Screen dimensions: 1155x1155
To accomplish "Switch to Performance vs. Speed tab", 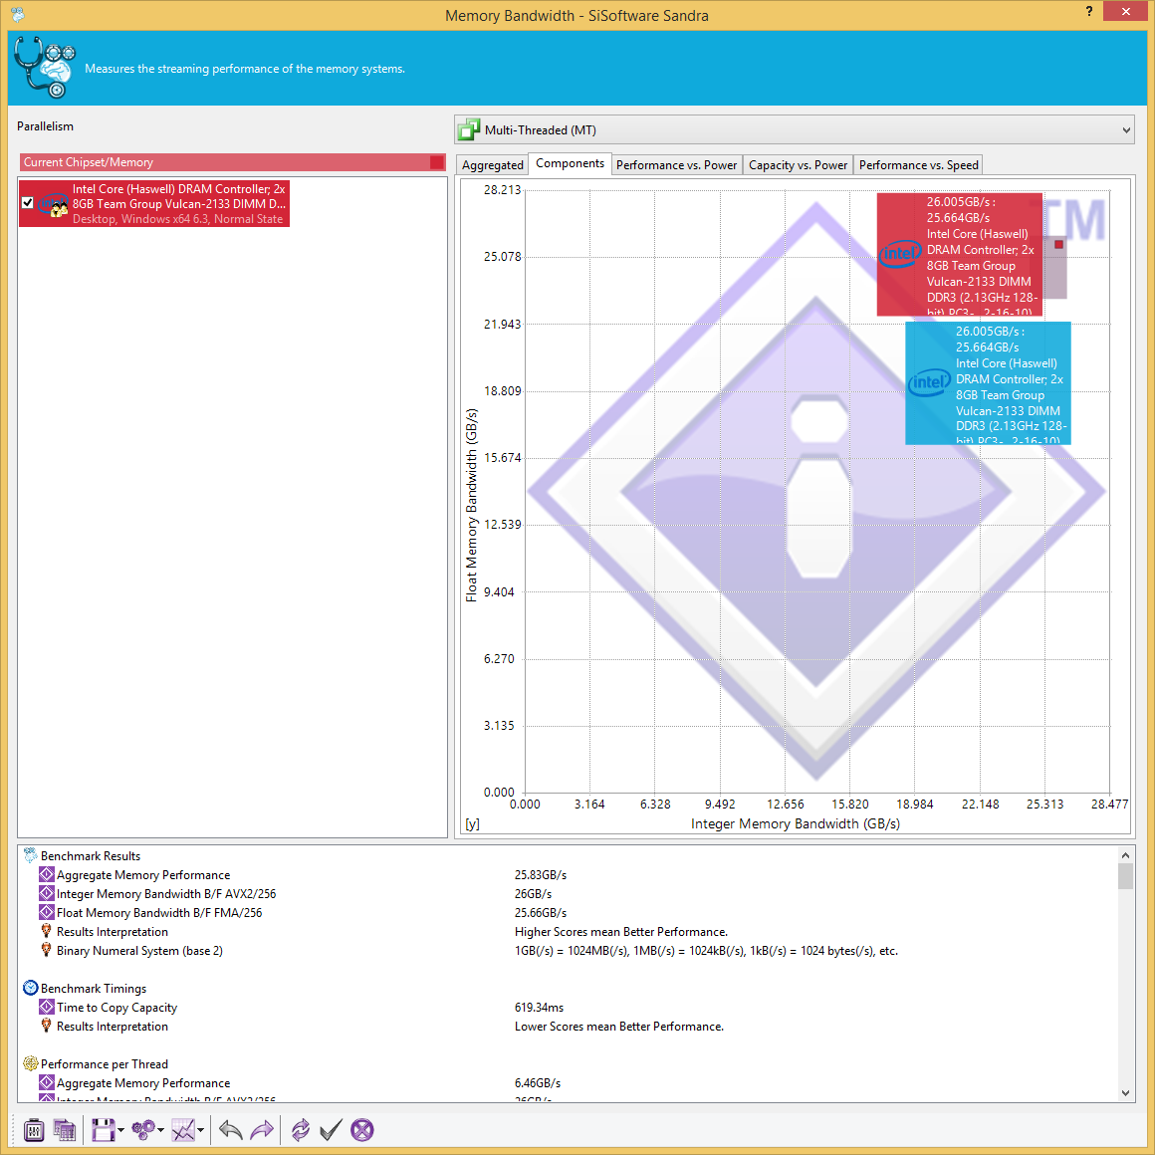I will pos(919,165).
